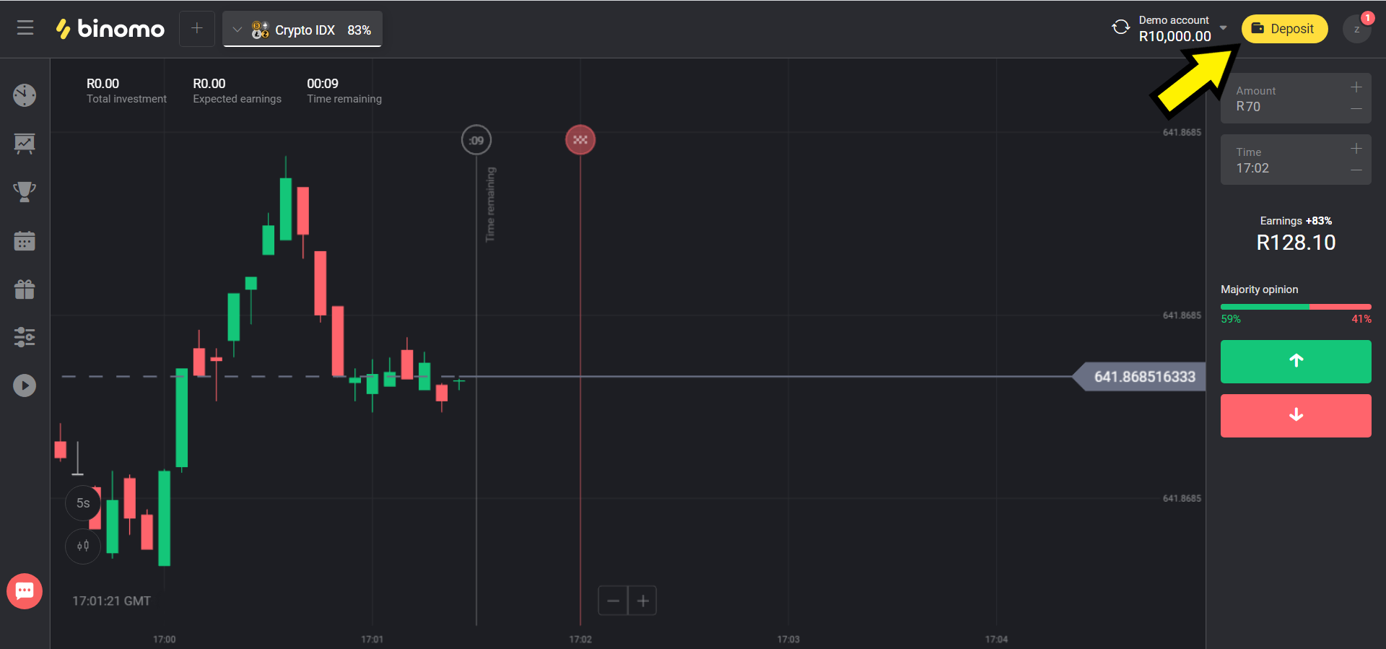The height and width of the screenshot is (649, 1386).
Task: Open the gift box bonuses icon
Action: 25,289
